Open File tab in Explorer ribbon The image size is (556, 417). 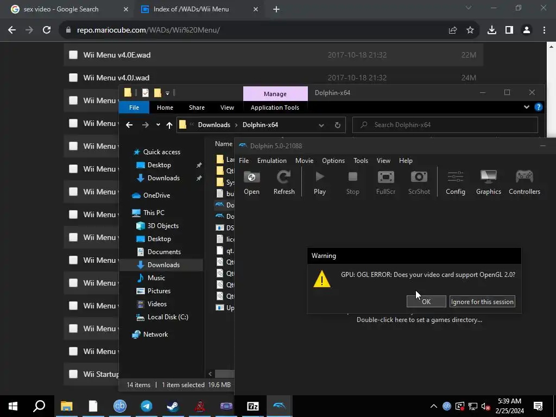(x=134, y=108)
